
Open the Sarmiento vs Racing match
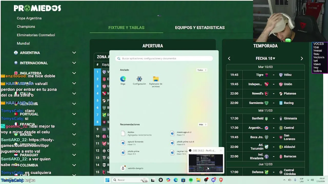coord(265,103)
